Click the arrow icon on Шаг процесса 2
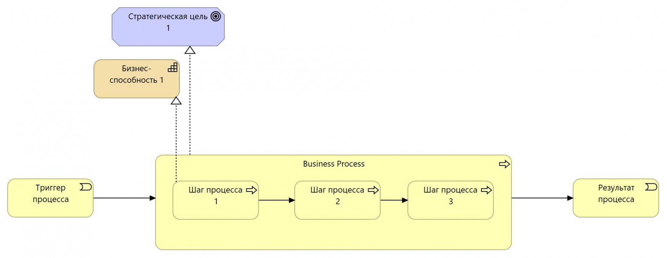 pyautogui.click(x=373, y=190)
